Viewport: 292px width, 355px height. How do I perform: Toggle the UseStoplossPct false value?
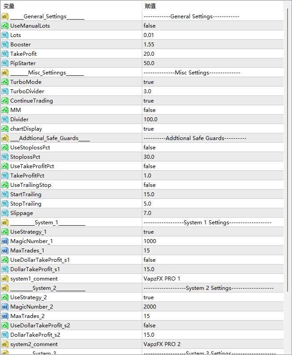[x=149, y=148]
